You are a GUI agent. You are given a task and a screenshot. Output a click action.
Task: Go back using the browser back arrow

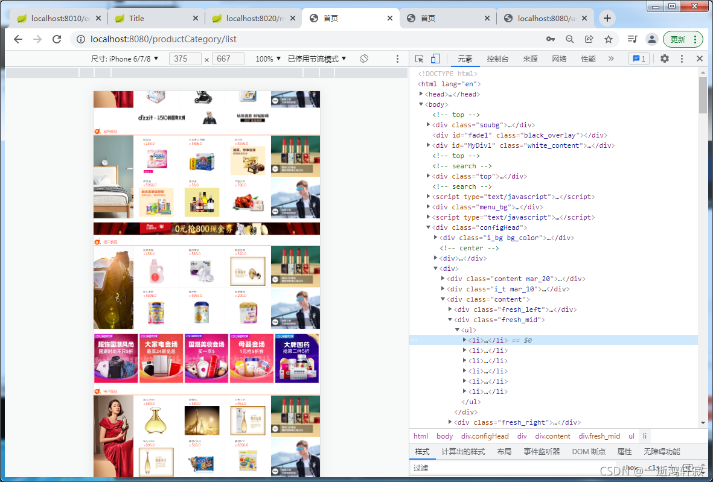click(x=18, y=39)
